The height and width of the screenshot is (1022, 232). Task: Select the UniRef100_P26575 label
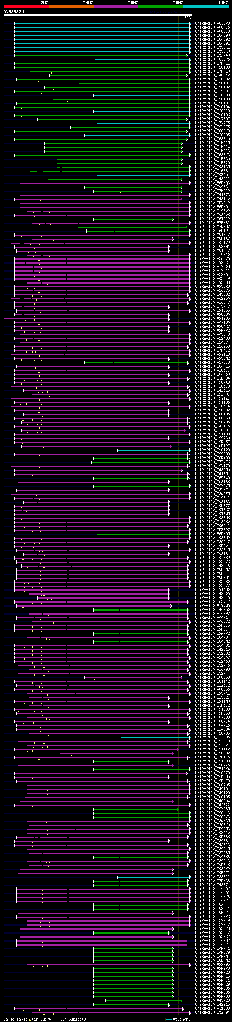(x=212, y=290)
